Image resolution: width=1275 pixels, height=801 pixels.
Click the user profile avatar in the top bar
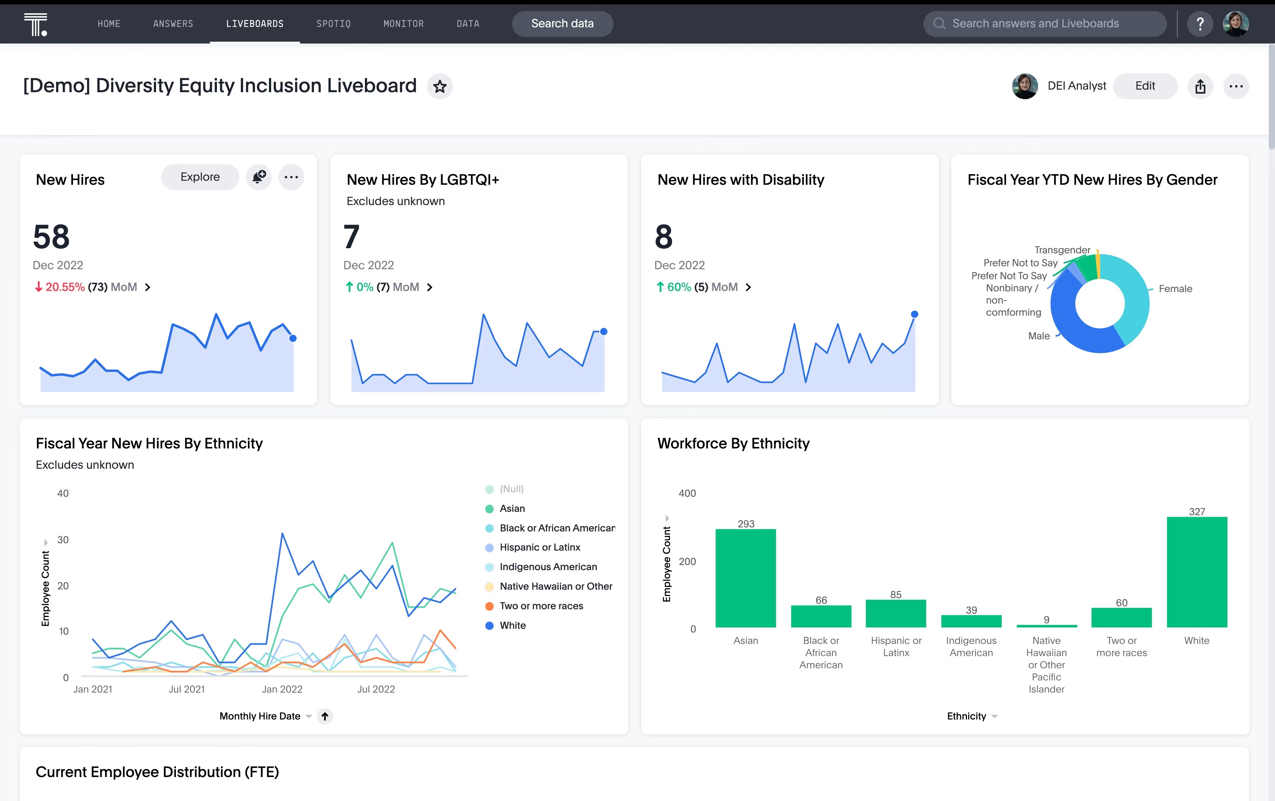pyautogui.click(x=1236, y=24)
